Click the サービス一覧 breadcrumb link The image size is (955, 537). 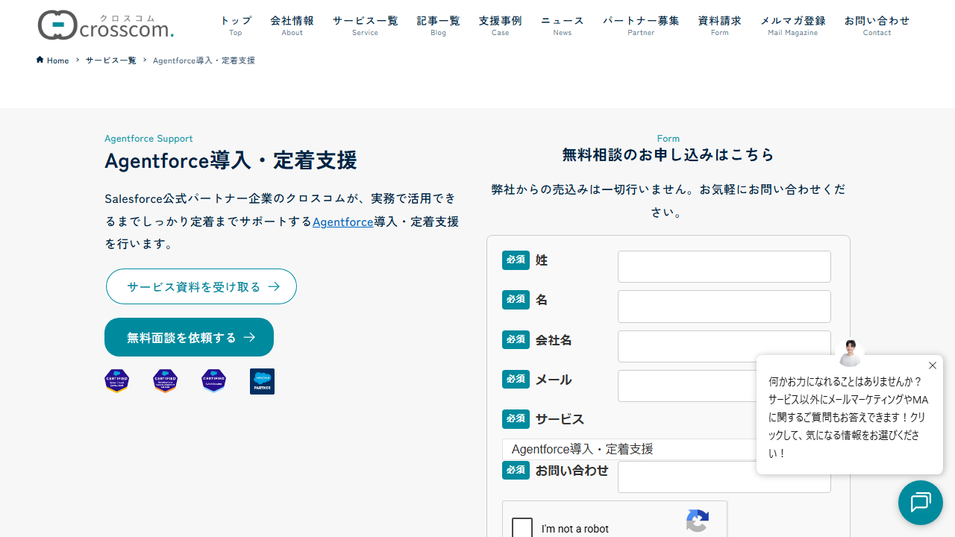(110, 60)
